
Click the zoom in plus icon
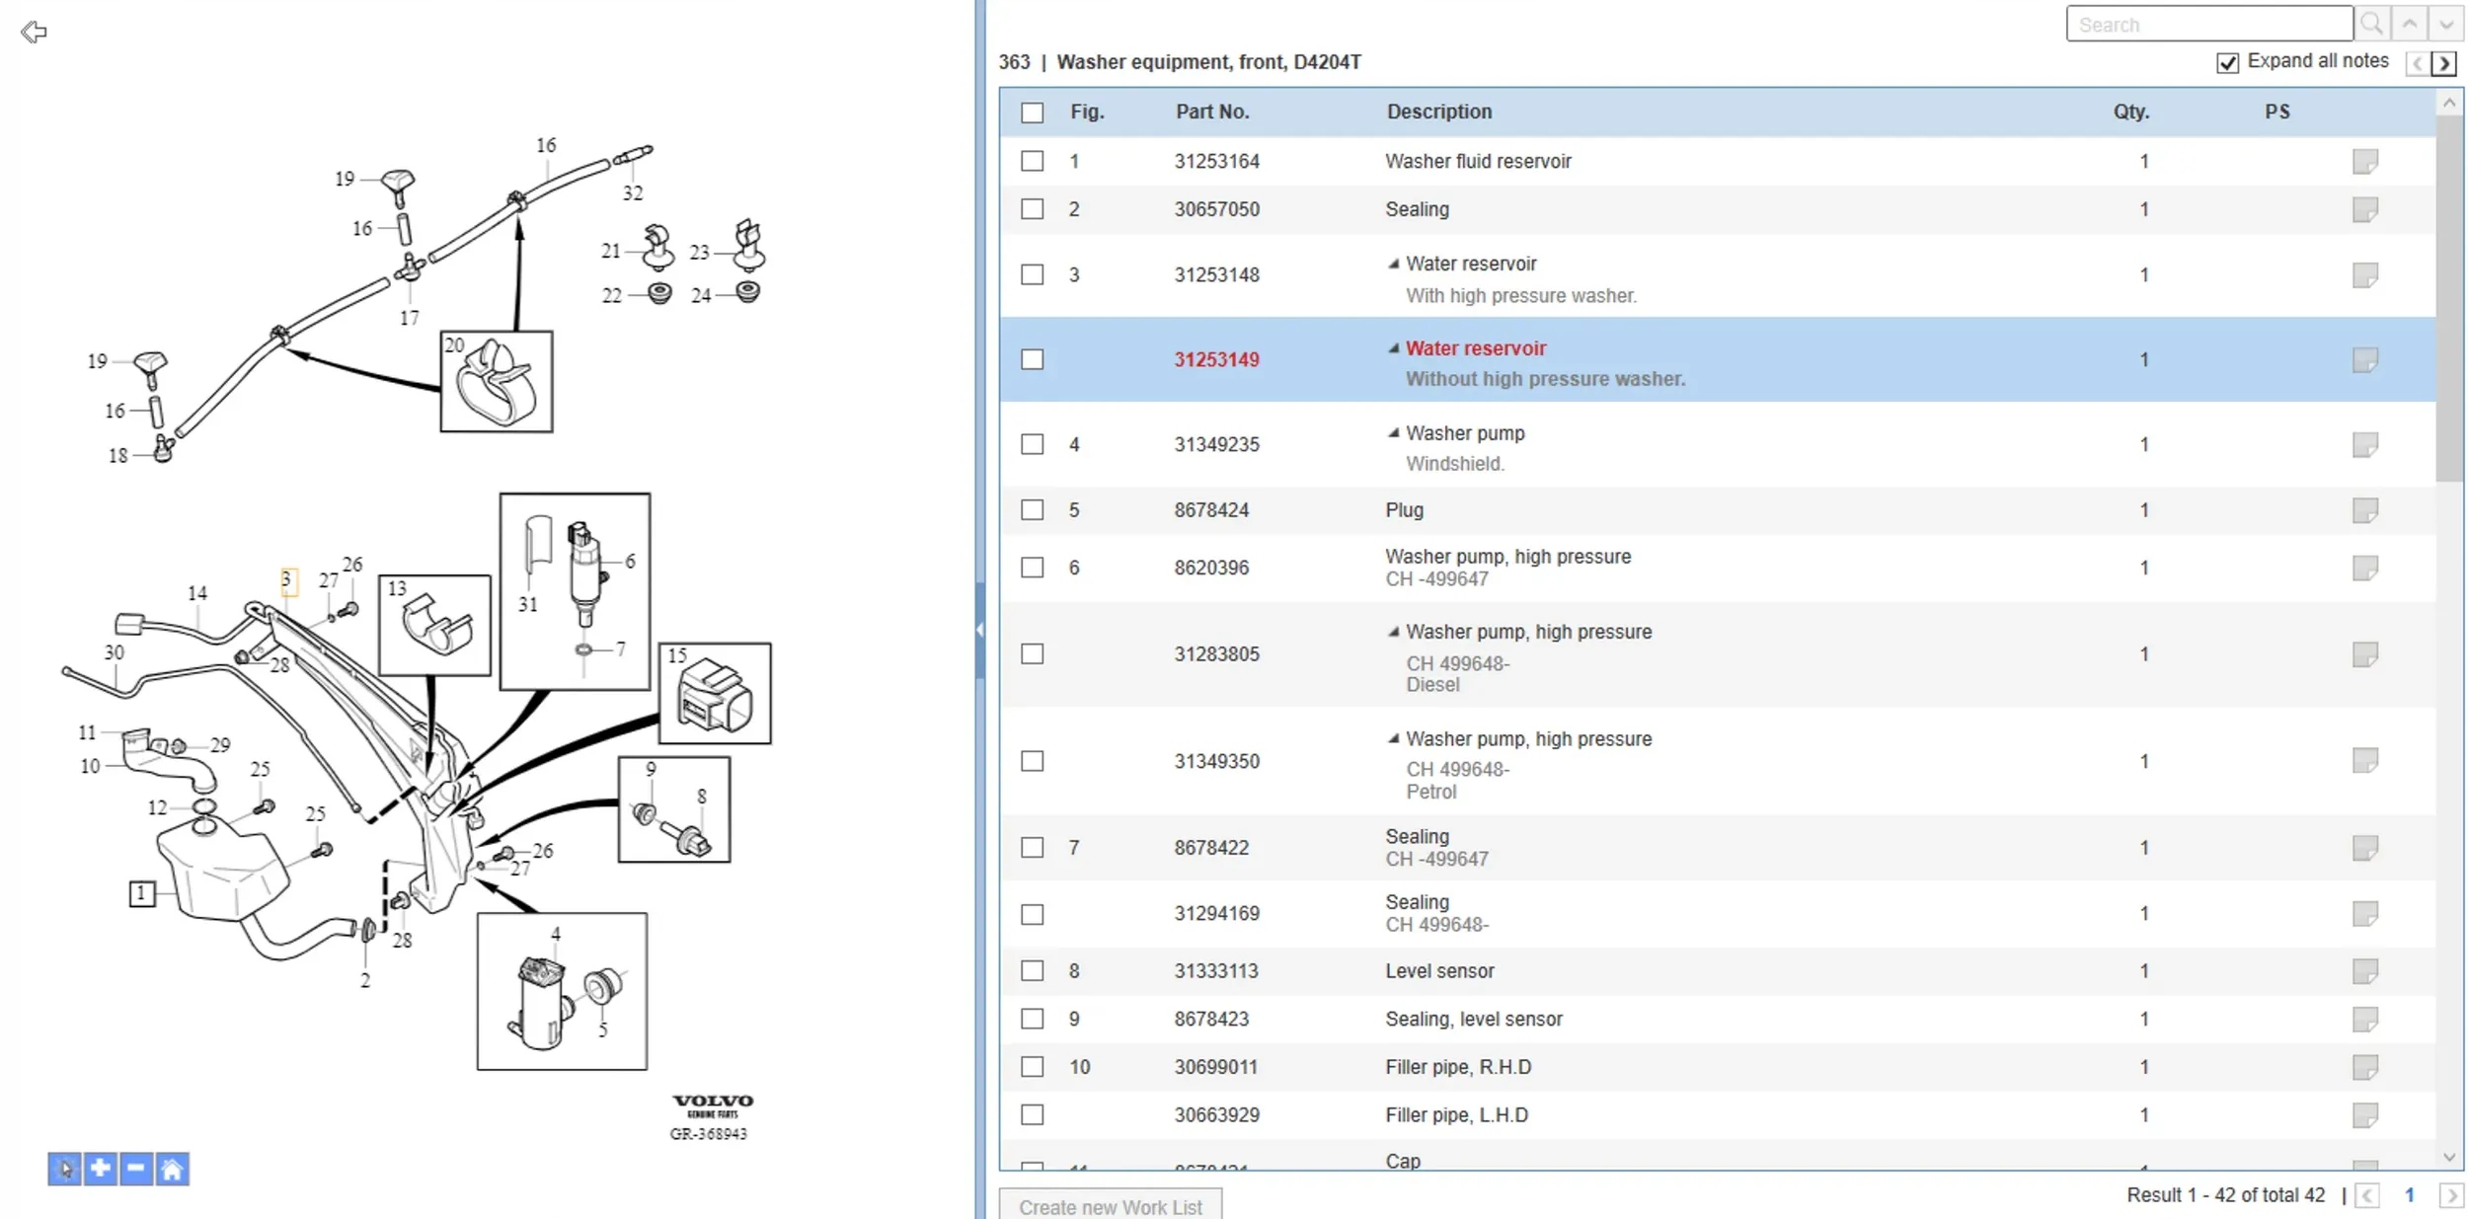click(x=101, y=1170)
